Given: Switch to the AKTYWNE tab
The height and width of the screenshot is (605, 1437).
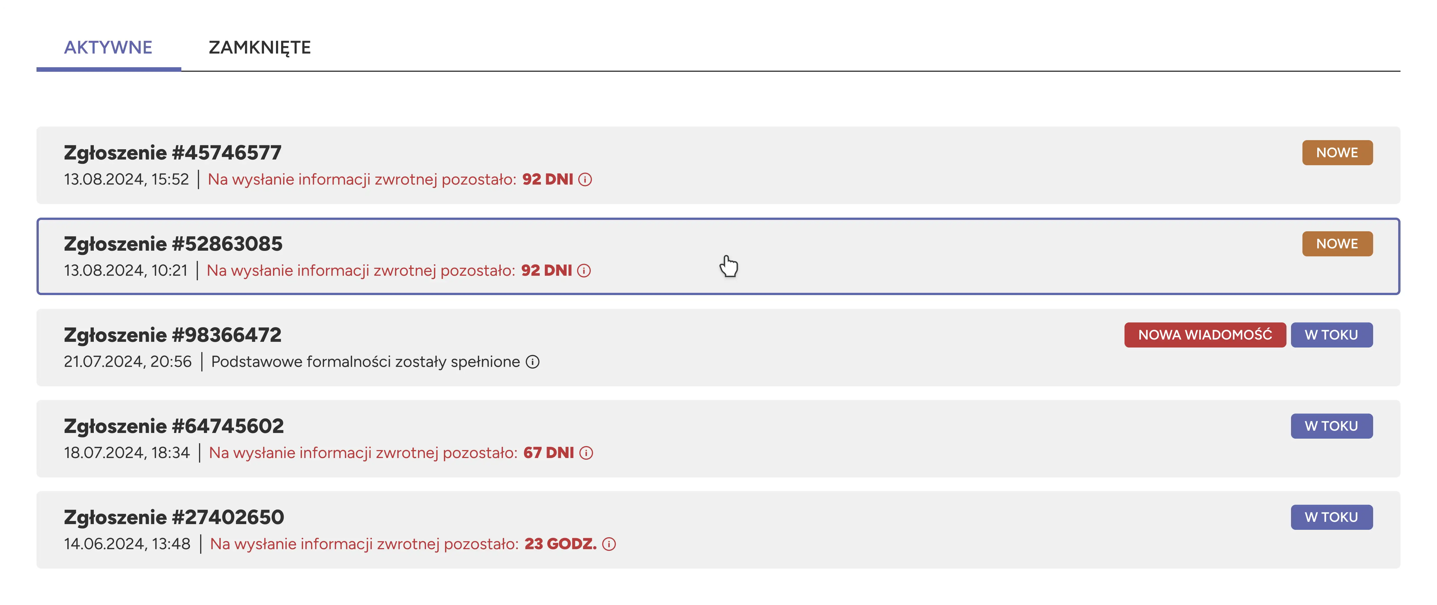Looking at the screenshot, I should (108, 47).
